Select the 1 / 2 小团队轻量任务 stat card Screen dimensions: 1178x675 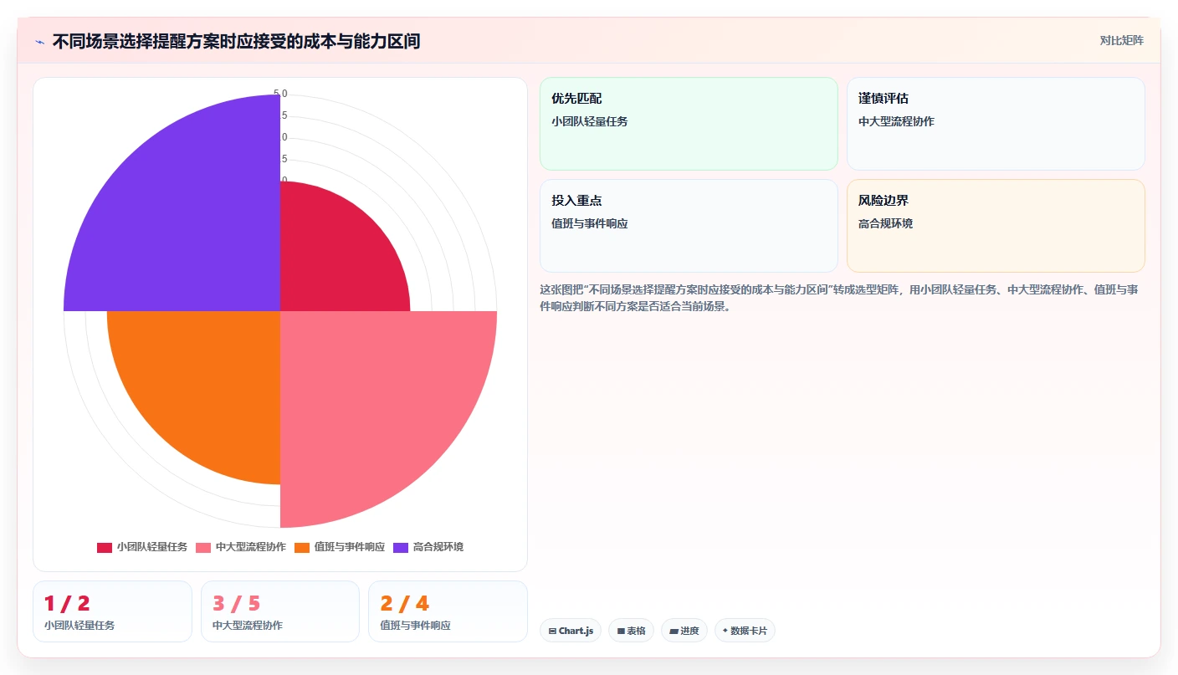[x=112, y=611]
